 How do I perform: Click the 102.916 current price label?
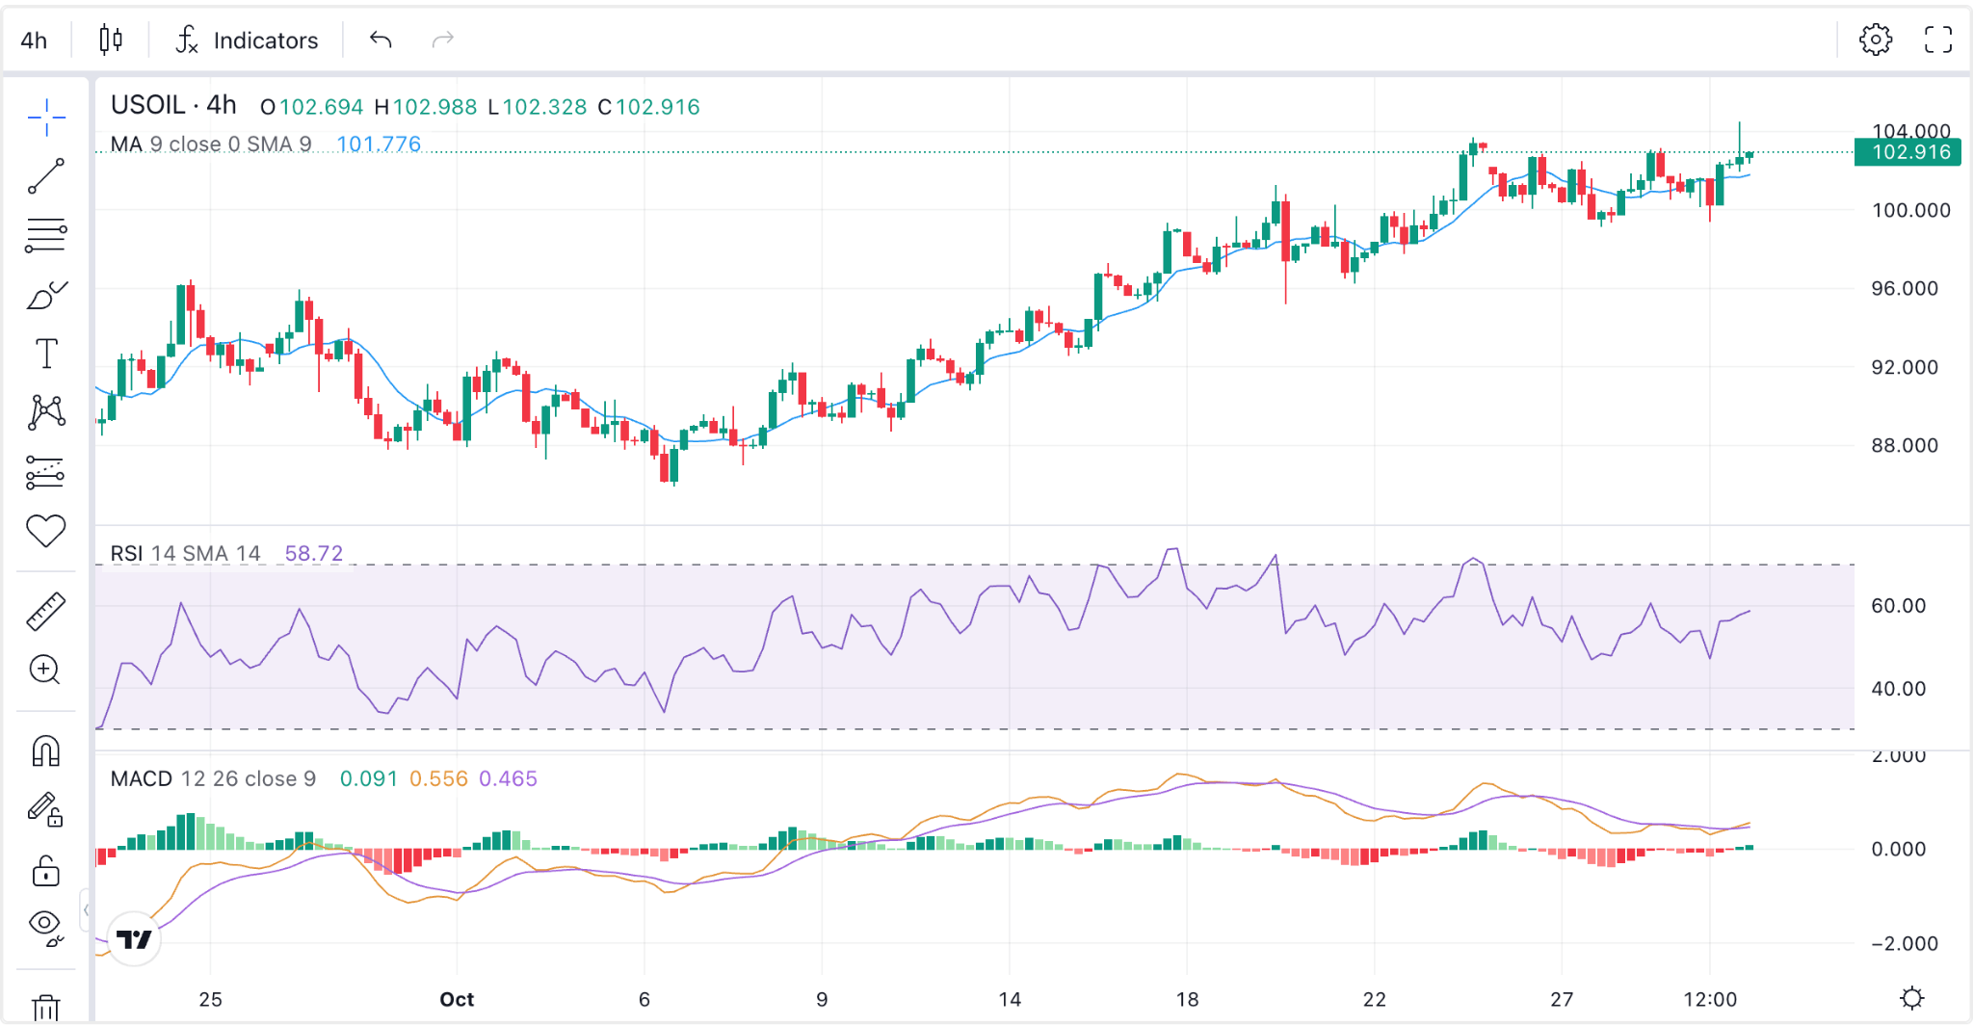click(x=1907, y=152)
